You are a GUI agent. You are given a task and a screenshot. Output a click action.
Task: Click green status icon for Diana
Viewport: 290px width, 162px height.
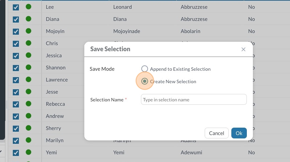tap(29, 19)
